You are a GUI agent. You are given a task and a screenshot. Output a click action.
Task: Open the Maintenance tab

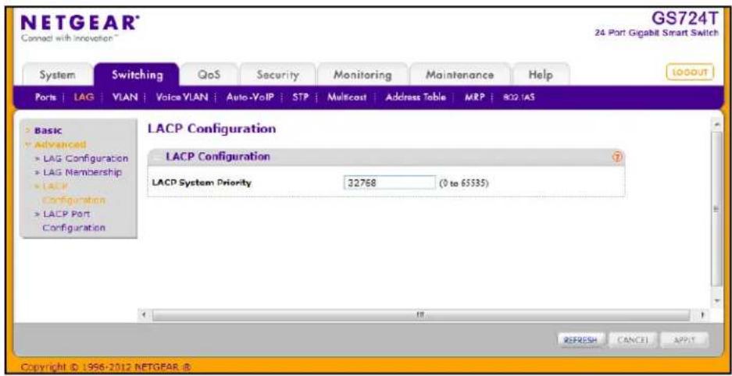pyautogui.click(x=459, y=75)
